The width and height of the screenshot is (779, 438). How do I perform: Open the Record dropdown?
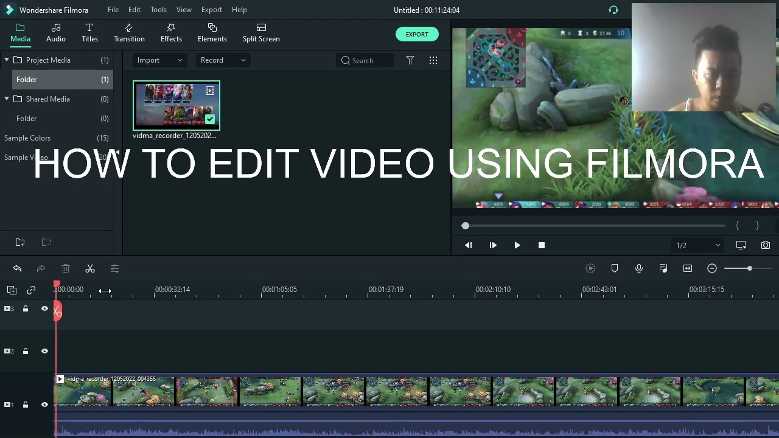223,60
